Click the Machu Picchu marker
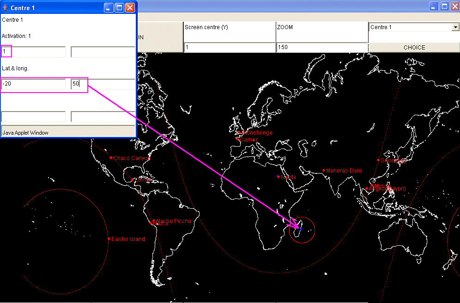This screenshot has width=460, height=303. [x=154, y=221]
